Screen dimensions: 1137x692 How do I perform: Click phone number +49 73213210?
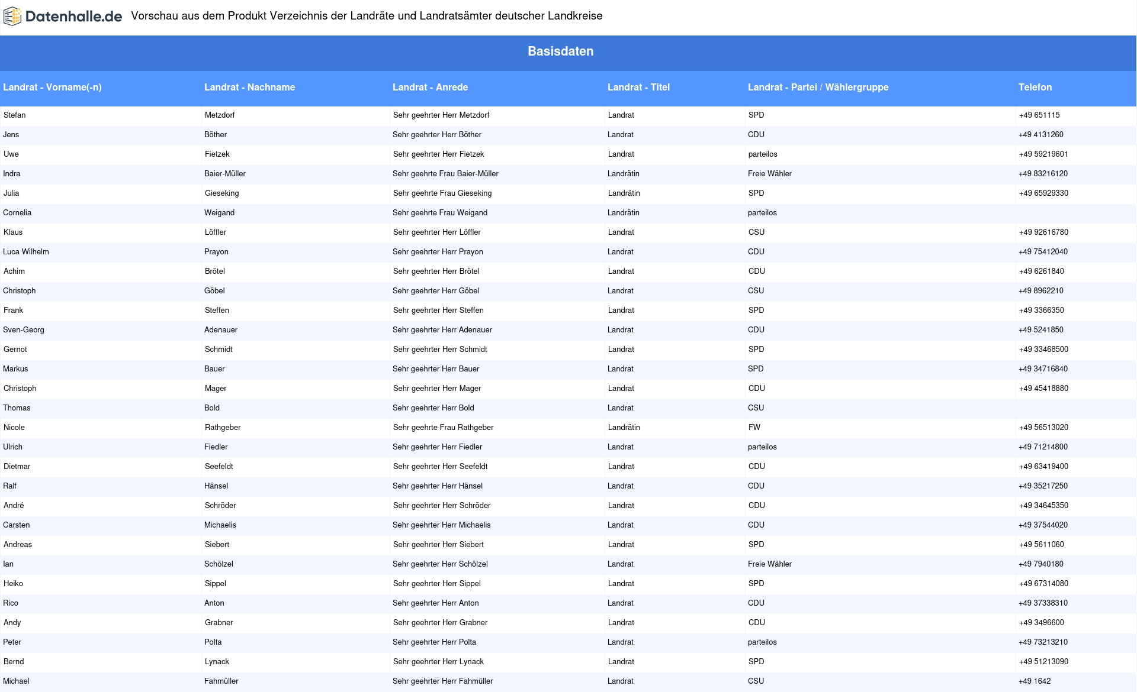tap(1043, 642)
